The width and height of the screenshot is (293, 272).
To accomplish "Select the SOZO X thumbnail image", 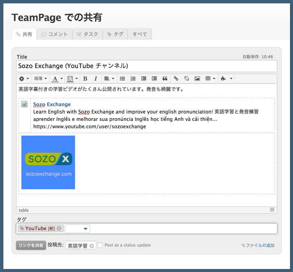I will click(x=48, y=162).
